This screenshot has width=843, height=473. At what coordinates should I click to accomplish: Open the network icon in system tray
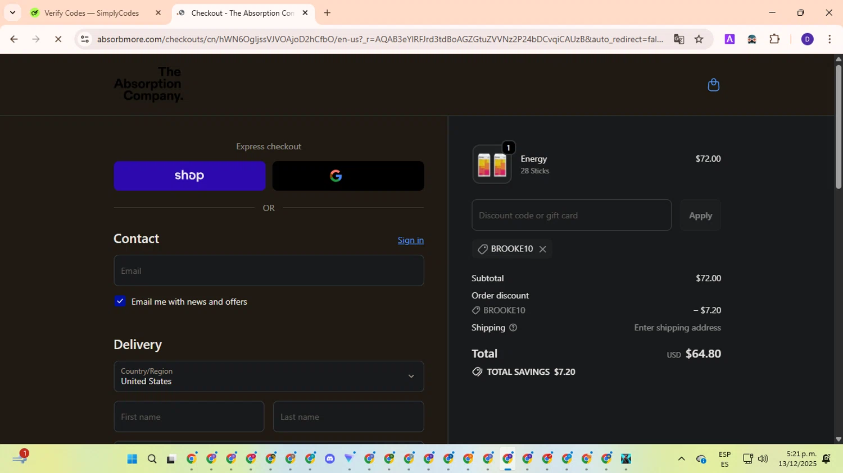747,459
